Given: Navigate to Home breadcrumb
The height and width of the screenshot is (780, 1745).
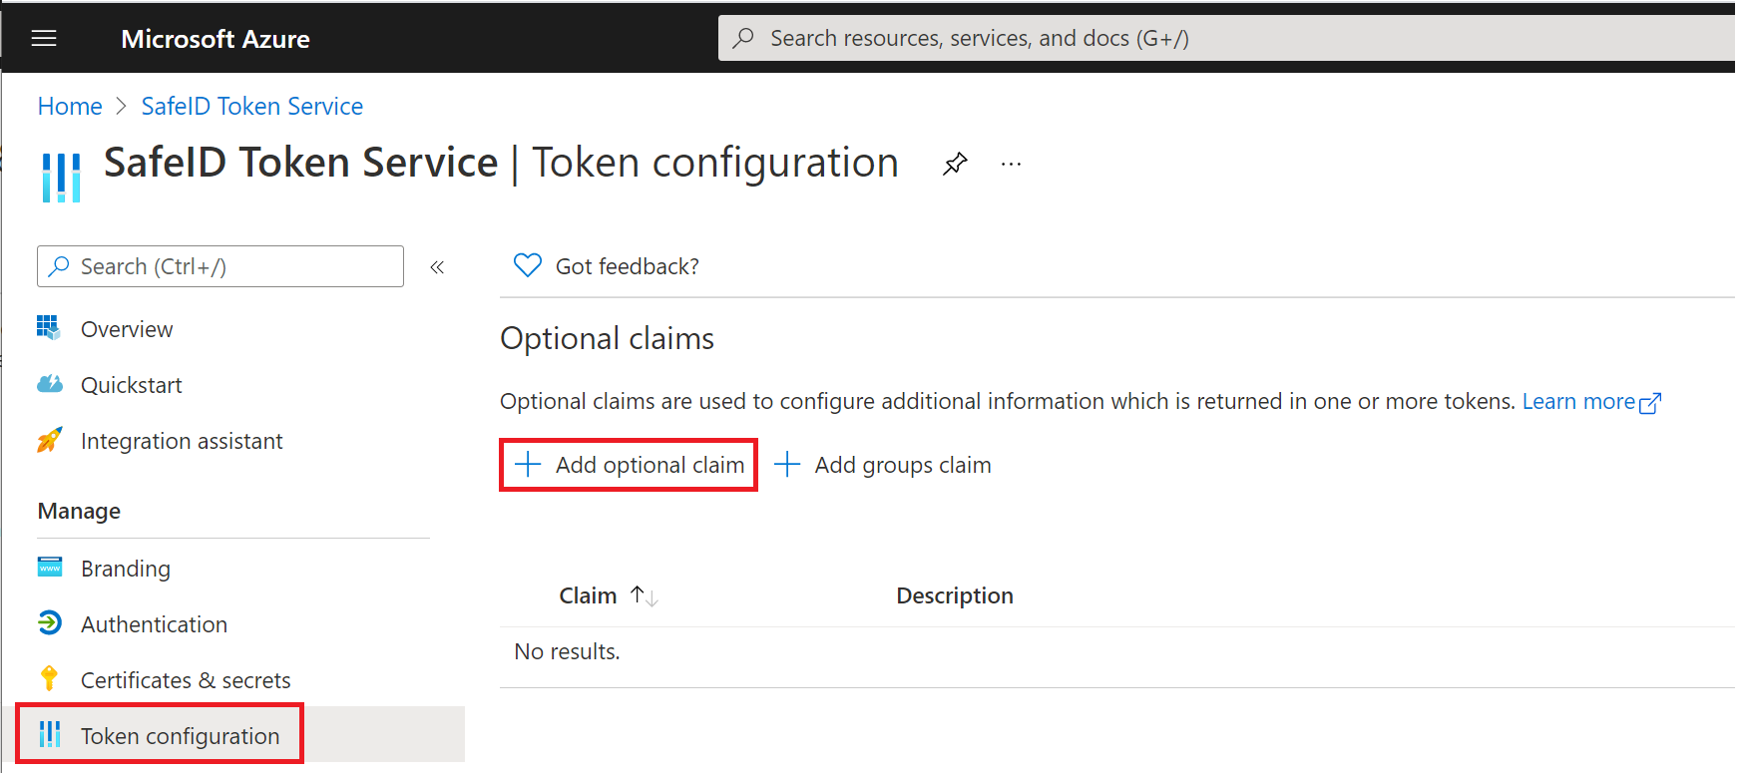Looking at the screenshot, I should 70,107.
